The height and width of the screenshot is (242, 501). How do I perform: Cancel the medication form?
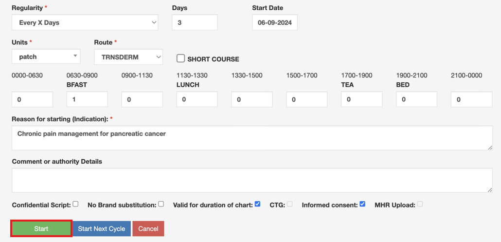[148, 228]
